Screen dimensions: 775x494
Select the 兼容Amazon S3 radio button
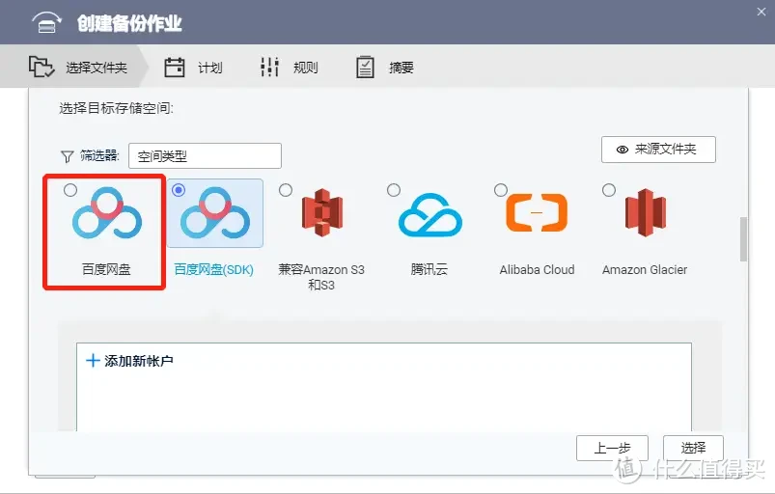(286, 190)
